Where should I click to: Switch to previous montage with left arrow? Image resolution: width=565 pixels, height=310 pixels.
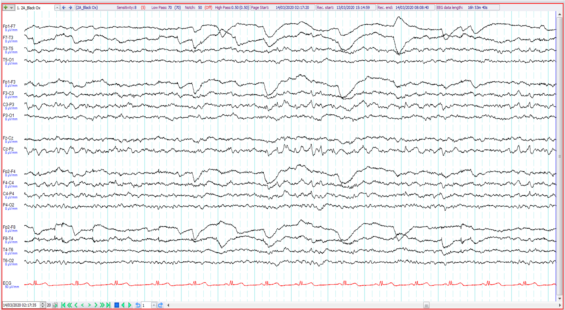point(64,8)
